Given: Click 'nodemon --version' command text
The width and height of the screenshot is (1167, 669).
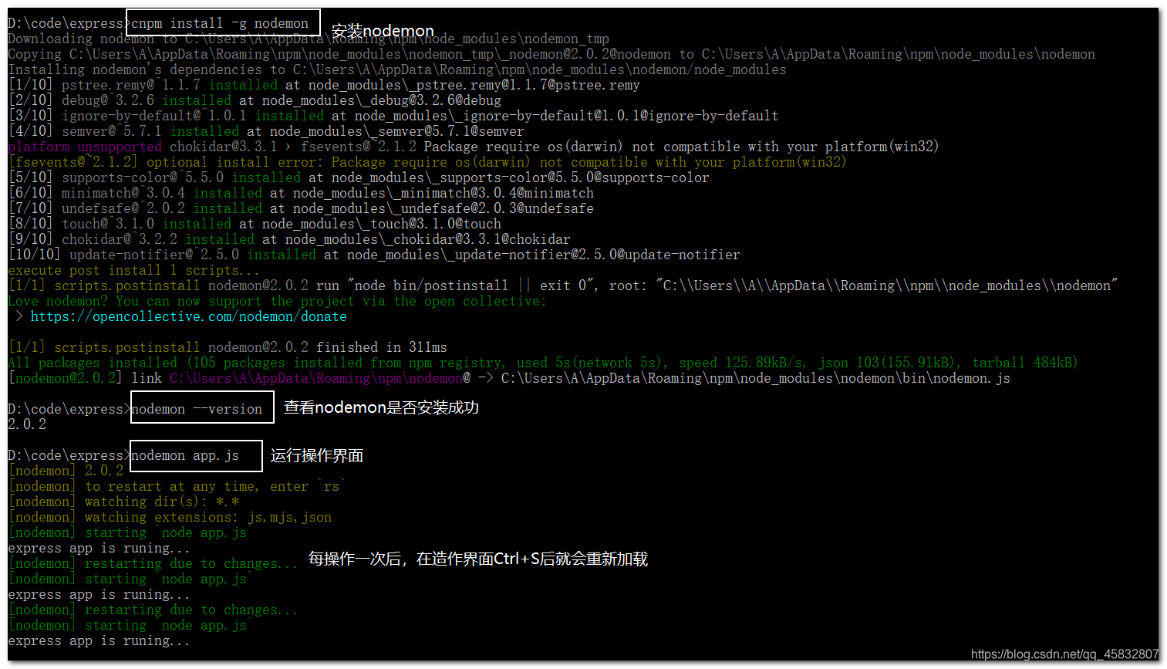Looking at the screenshot, I should coord(197,409).
